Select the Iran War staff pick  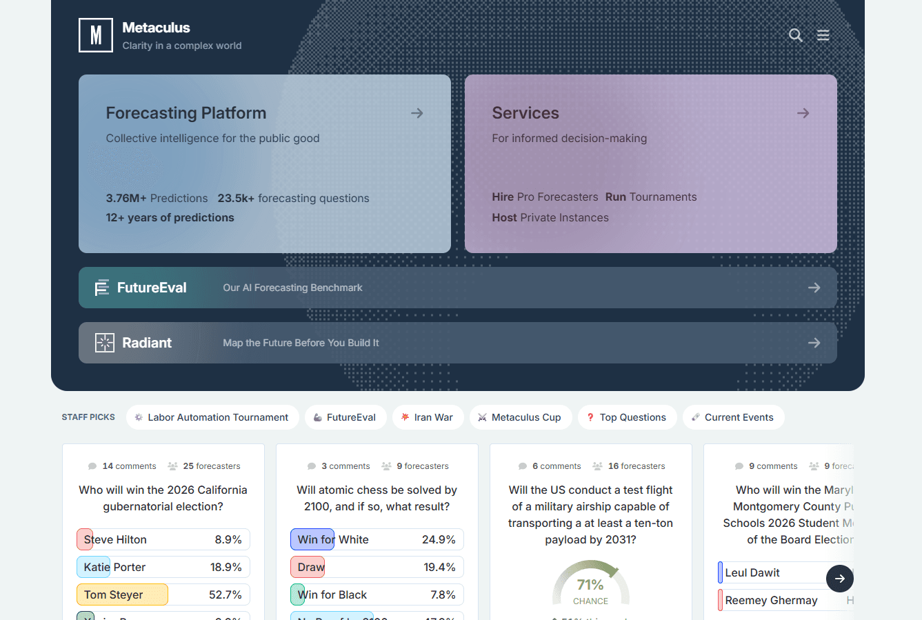pyautogui.click(x=428, y=417)
